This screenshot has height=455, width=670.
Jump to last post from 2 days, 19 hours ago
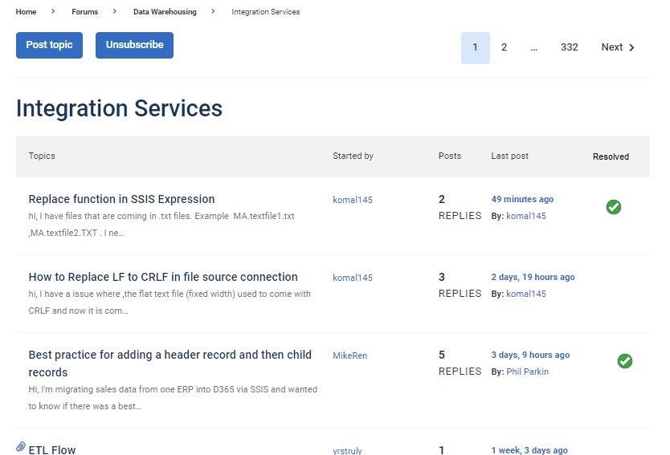click(533, 277)
